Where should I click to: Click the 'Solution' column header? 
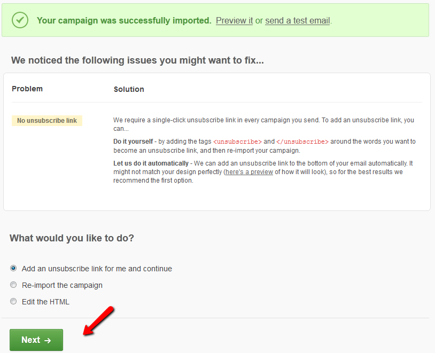pos(129,89)
